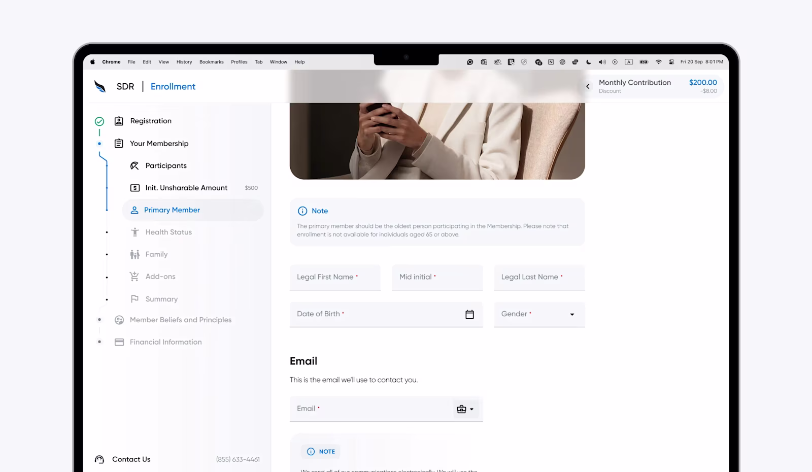Open the Gender dropdown
The width and height of the screenshot is (812, 472).
point(539,315)
